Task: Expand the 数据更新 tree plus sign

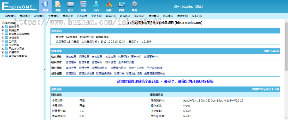Action: (x=3, y=30)
